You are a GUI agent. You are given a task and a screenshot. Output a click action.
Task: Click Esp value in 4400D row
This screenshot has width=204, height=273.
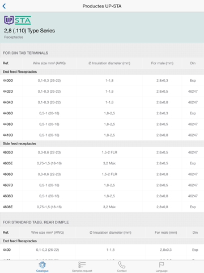[x=193, y=81]
